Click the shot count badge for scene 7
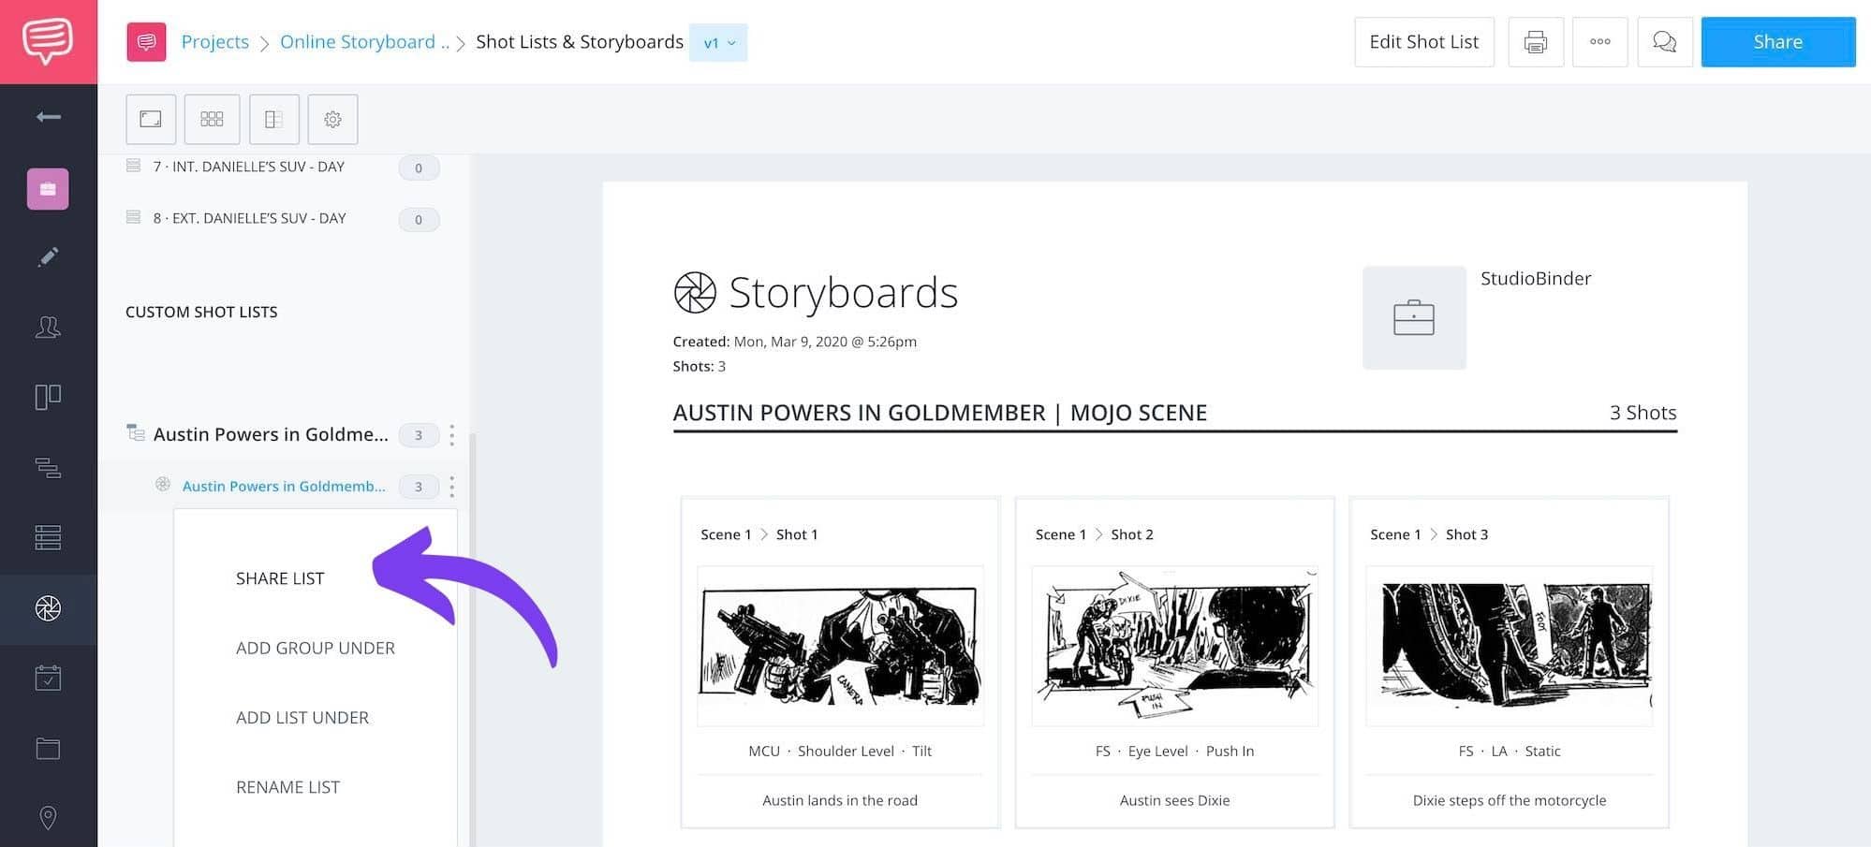 (419, 168)
